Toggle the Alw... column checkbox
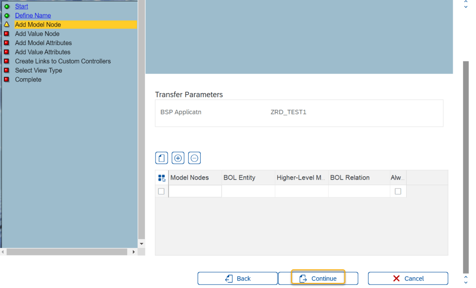This screenshot has height=288, width=476. [398, 191]
